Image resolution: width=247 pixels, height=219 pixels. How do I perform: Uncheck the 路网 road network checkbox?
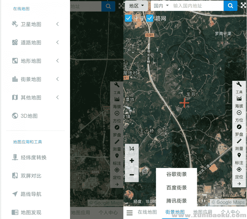pos(150,18)
